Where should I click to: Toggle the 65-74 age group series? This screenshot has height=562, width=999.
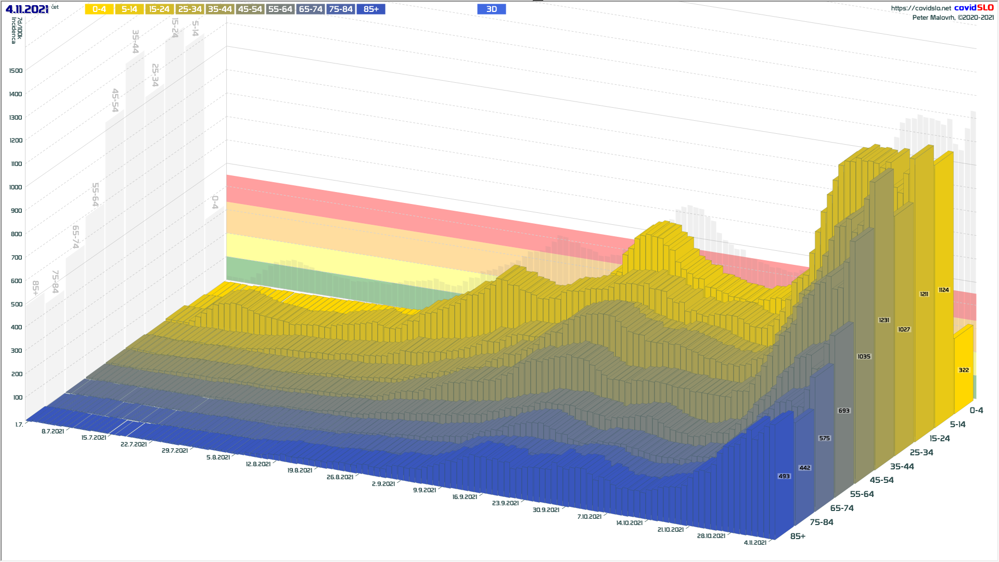[x=311, y=9]
